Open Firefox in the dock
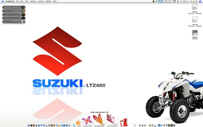 pyautogui.click(x=34, y=125)
